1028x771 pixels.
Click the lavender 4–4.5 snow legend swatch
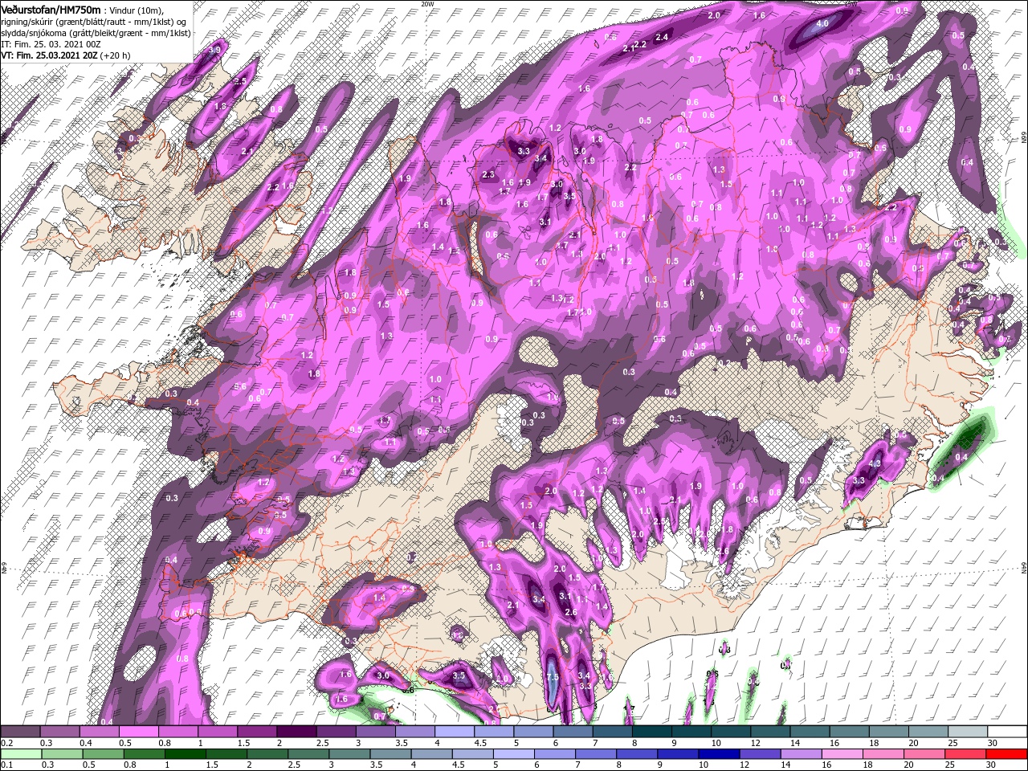pyautogui.click(x=455, y=732)
